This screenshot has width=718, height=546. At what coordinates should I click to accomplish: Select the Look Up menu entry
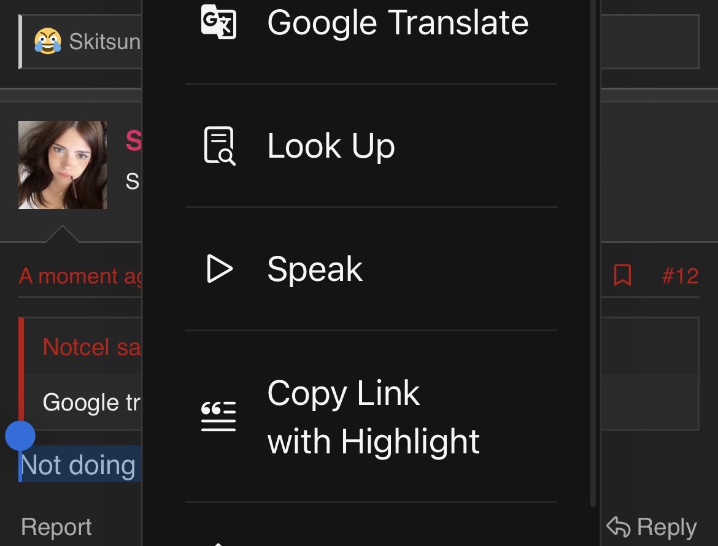pos(331,146)
